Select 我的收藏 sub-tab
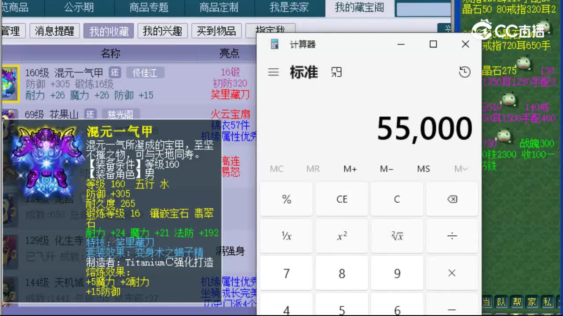This screenshot has height=316, width=563. [109, 31]
